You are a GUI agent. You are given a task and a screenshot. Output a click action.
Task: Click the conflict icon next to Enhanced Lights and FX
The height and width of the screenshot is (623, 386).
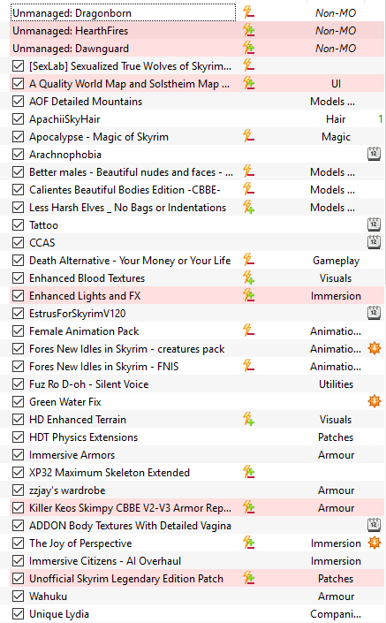tap(248, 296)
